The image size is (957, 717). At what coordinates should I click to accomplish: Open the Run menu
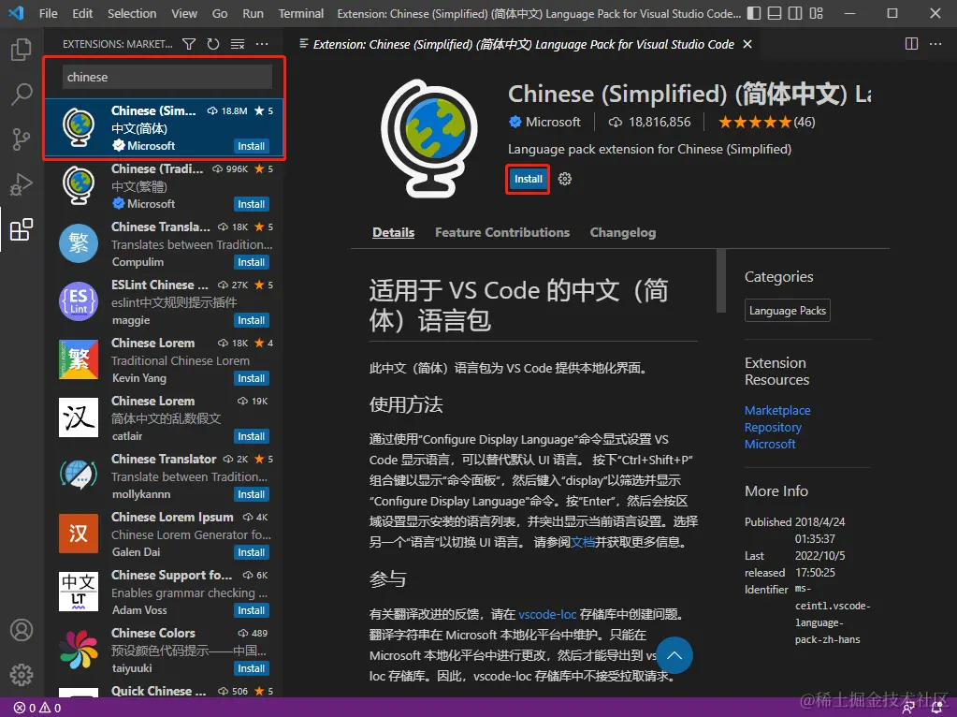pyautogui.click(x=253, y=13)
